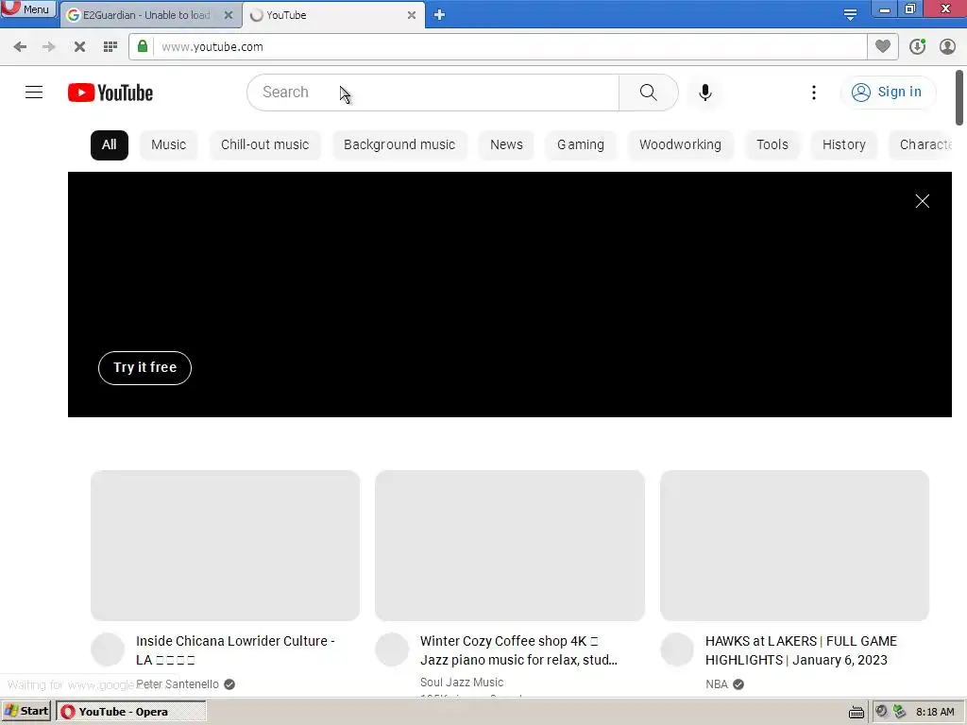The height and width of the screenshot is (725, 967).
Task: Click the Sign in button
Action: (888, 92)
